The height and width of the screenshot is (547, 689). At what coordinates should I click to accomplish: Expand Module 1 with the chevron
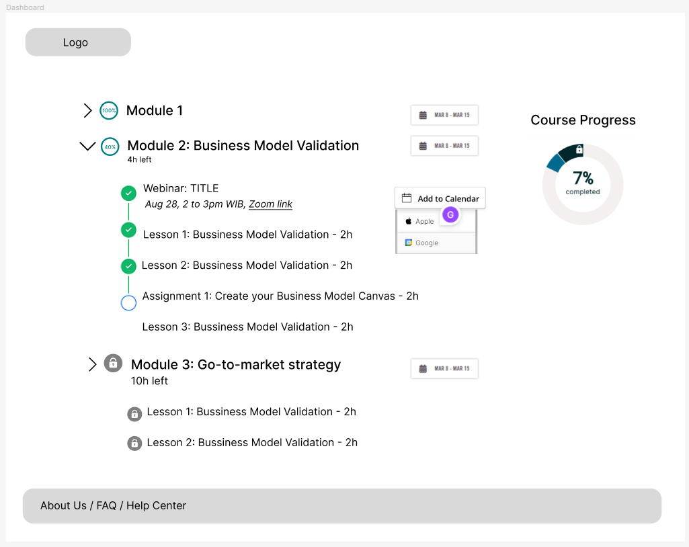click(x=87, y=111)
